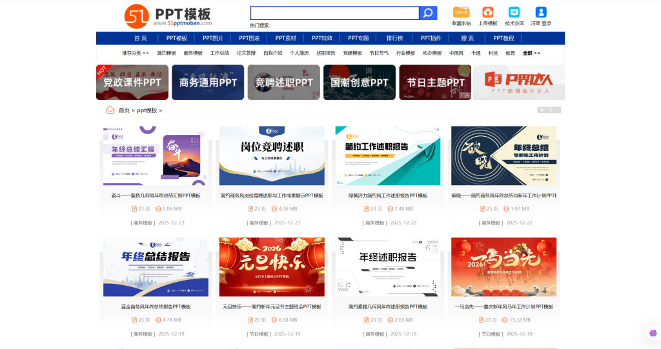Open the P界达人 banner
This screenshot has height=349, width=661.
(x=519, y=82)
